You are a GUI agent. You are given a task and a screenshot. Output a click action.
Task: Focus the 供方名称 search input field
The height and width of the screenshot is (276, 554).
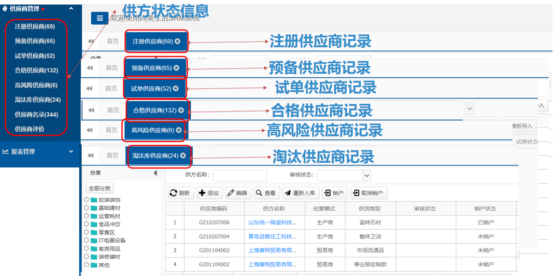click(x=240, y=175)
